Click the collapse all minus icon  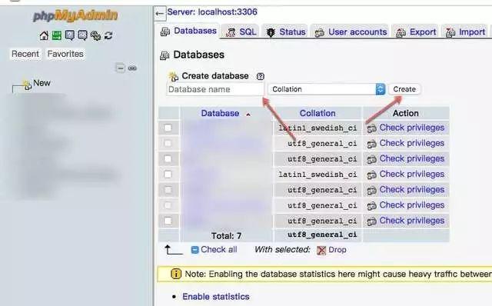pyautogui.click(x=120, y=68)
